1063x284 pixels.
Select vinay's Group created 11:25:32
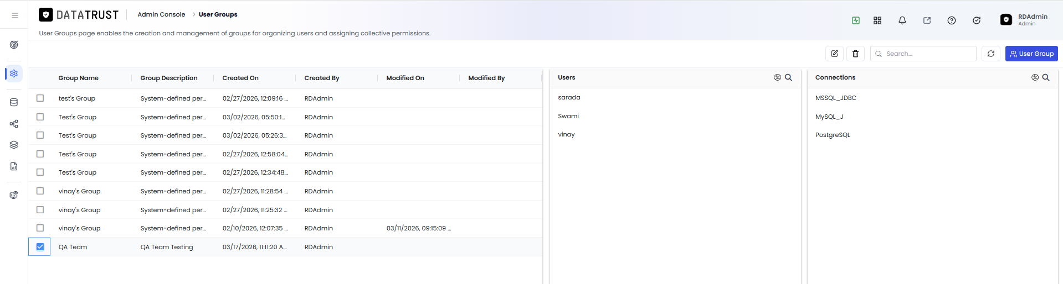point(40,209)
